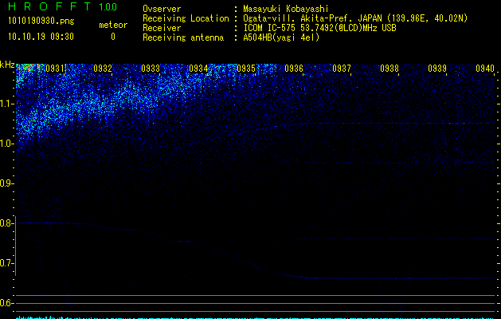Click the 1.1 kHz axis label
This screenshot has height=319, width=501.
tap(6, 104)
